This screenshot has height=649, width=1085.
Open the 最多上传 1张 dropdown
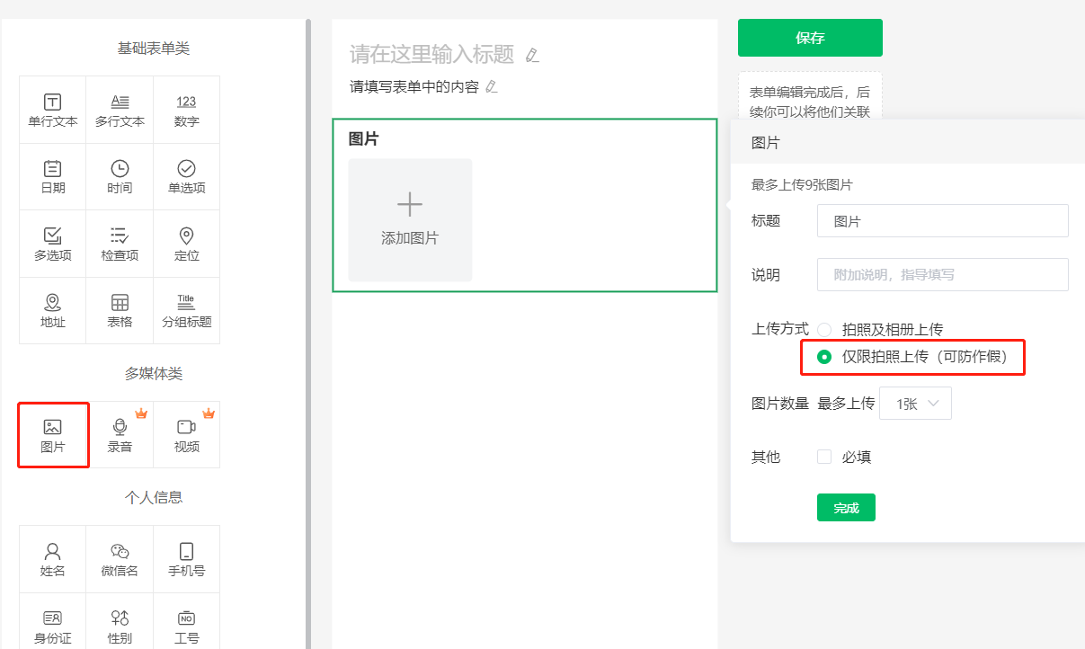coord(915,404)
